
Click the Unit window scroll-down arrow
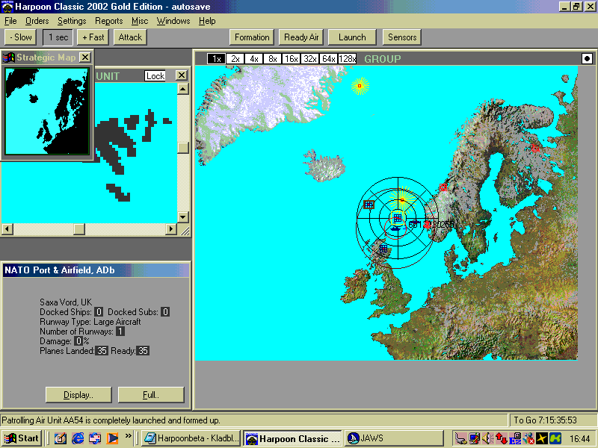coord(183,217)
